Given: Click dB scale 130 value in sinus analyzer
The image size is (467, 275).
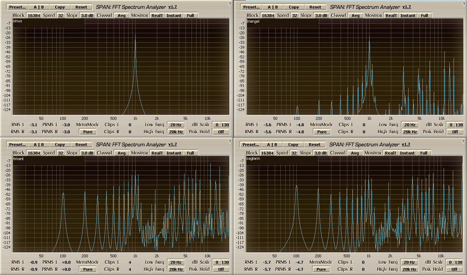Looking at the screenshot, I should click(x=226, y=125).
